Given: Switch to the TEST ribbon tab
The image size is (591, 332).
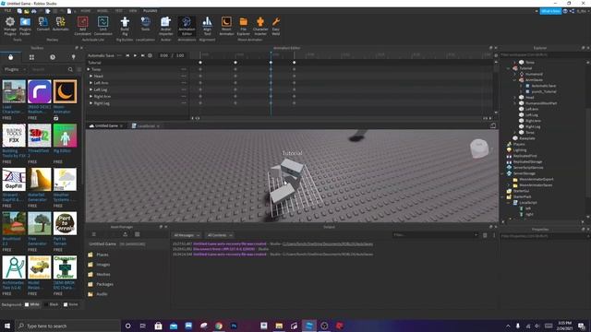Looking at the screenshot, I should tap(119, 11).
